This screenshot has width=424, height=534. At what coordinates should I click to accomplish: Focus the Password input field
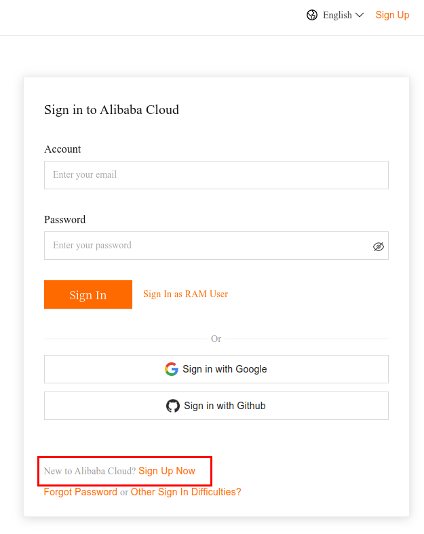pos(216,246)
